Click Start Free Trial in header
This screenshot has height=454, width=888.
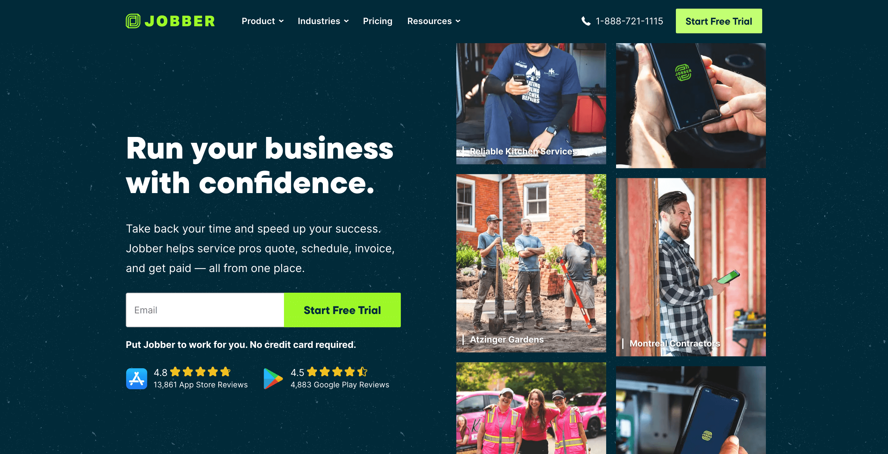(719, 21)
